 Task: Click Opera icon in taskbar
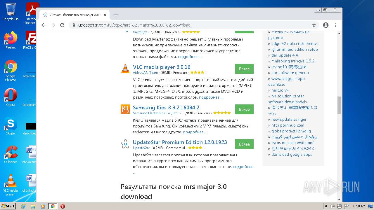coord(63,206)
